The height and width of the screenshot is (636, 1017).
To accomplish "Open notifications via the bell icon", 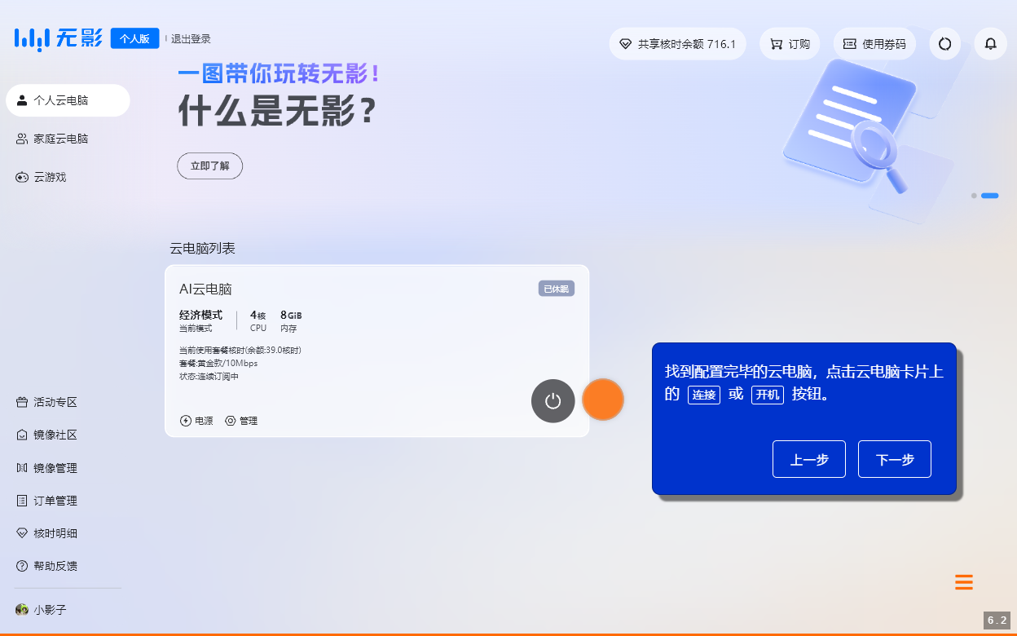I will (x=990, y=43).
